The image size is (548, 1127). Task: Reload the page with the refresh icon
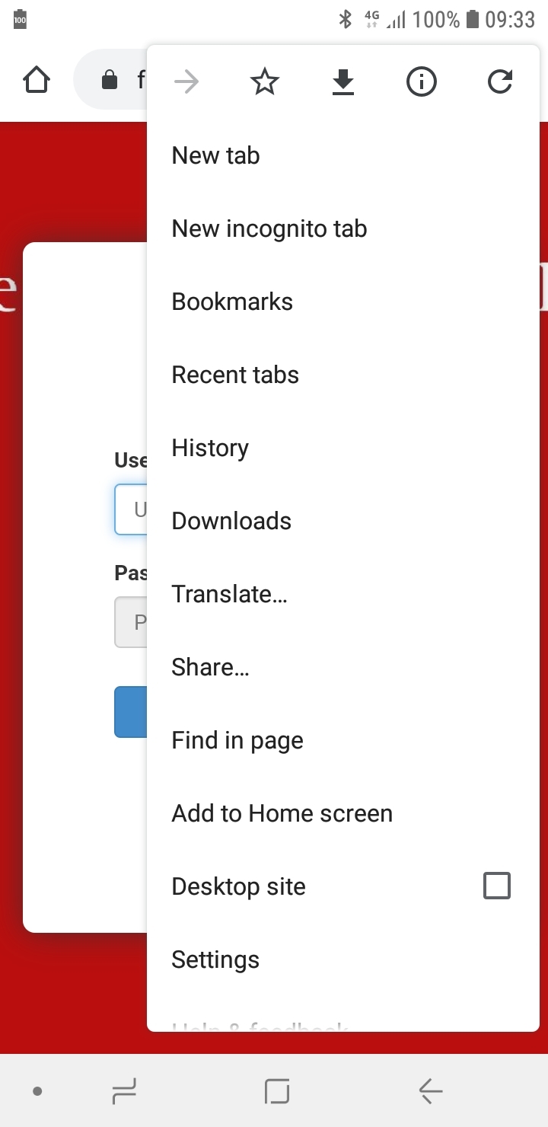[500, 81]
